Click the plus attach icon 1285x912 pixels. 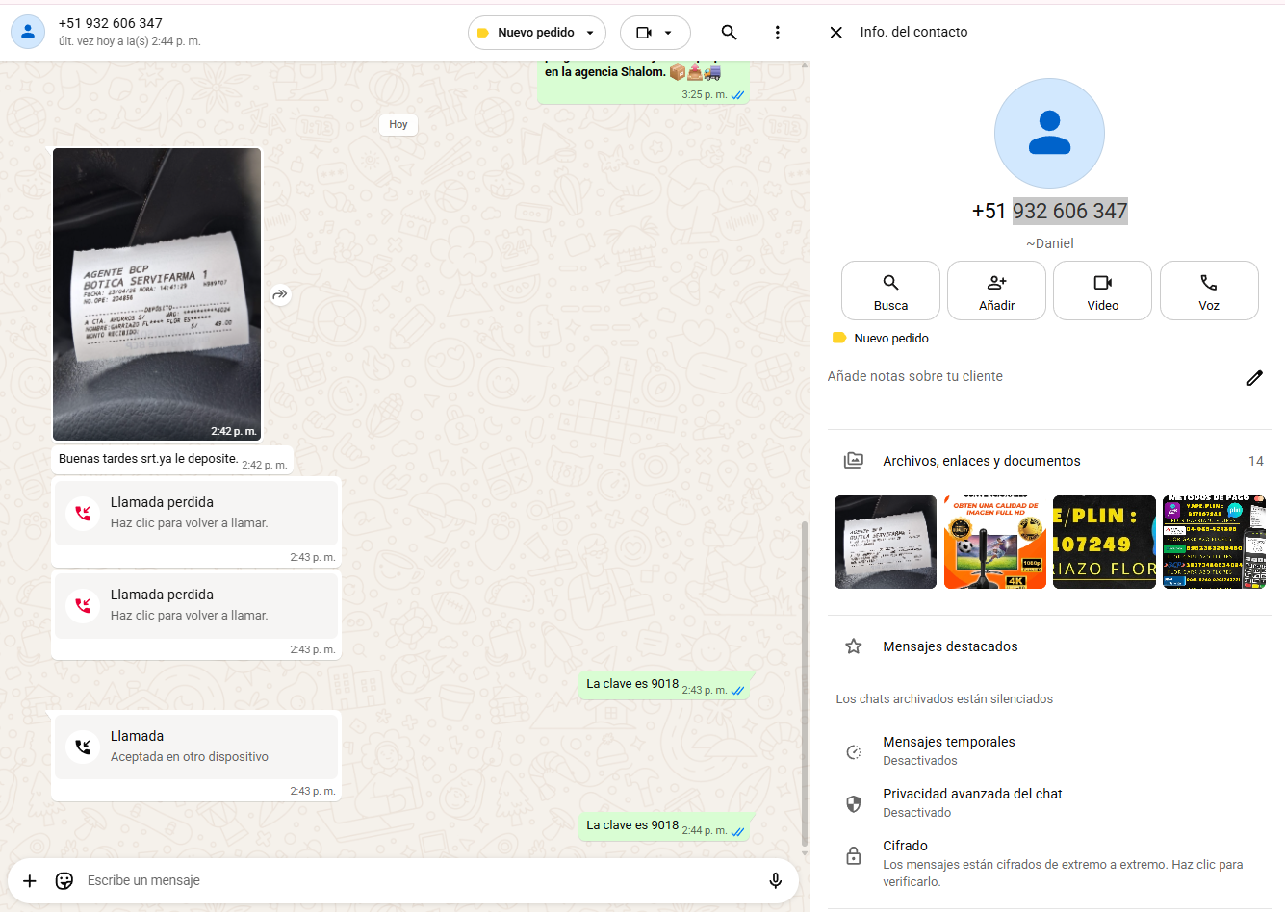pyautogui.click(x=30, y=880)
